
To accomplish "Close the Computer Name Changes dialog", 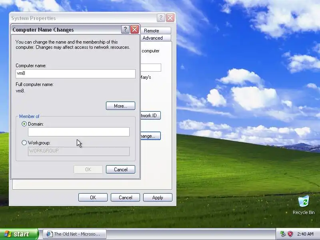I will (x=134, y=30).
